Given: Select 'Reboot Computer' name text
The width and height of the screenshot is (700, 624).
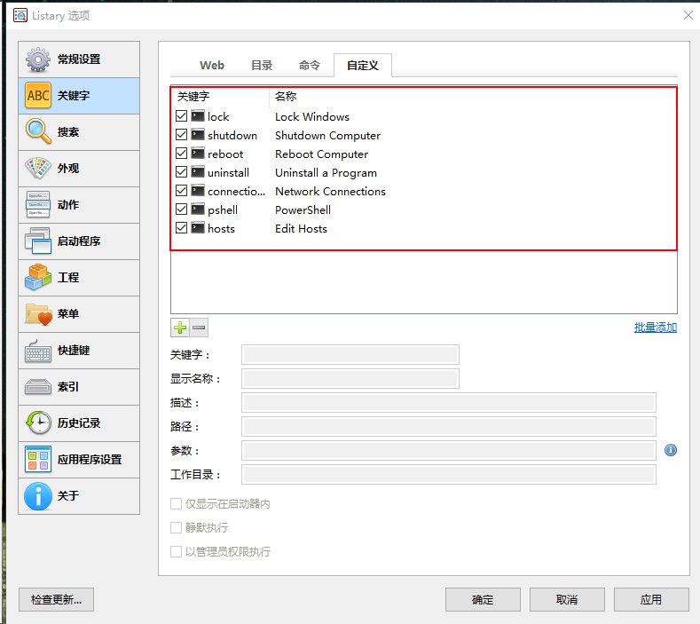Looking at the screenshot, I should pyautogui.click(x=321, y=154).
